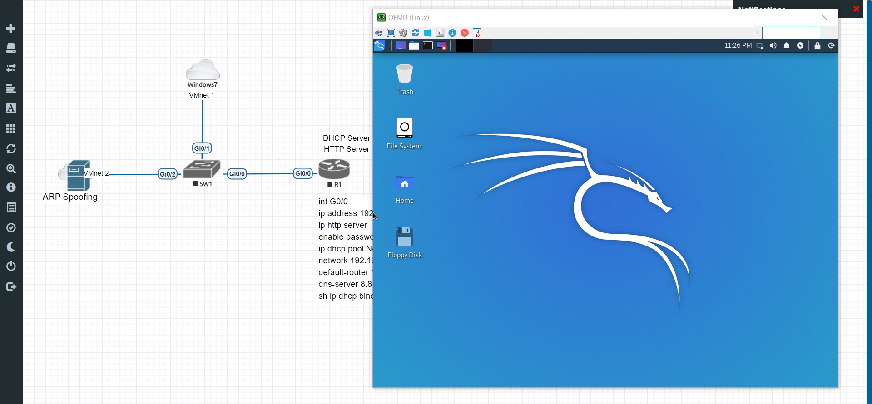872x404 pixels.
Task: Open the Networks arrows icon in sidebar
Action: (11, 68)
